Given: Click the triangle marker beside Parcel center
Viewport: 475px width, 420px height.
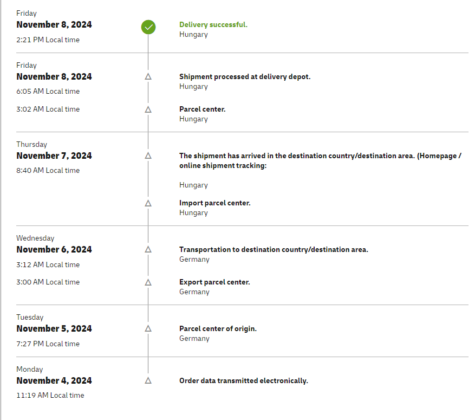Looking at the screenshot, I should pyautogui.click(x=148, y=109).
